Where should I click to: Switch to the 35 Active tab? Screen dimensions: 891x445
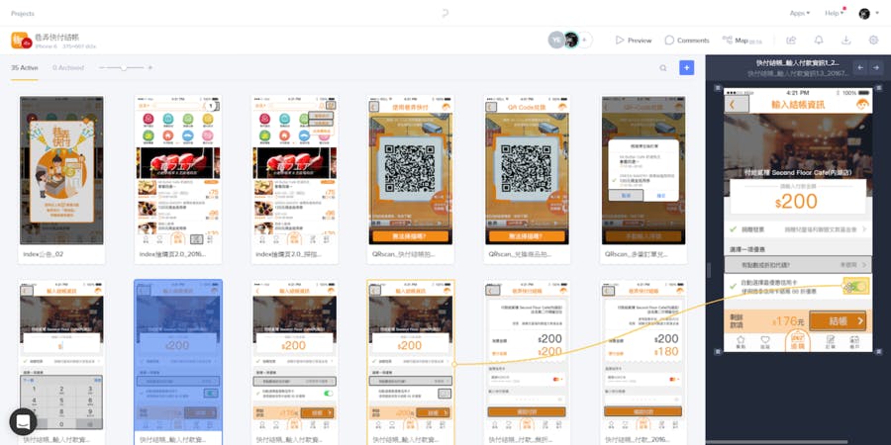click(x=25, y=67)
